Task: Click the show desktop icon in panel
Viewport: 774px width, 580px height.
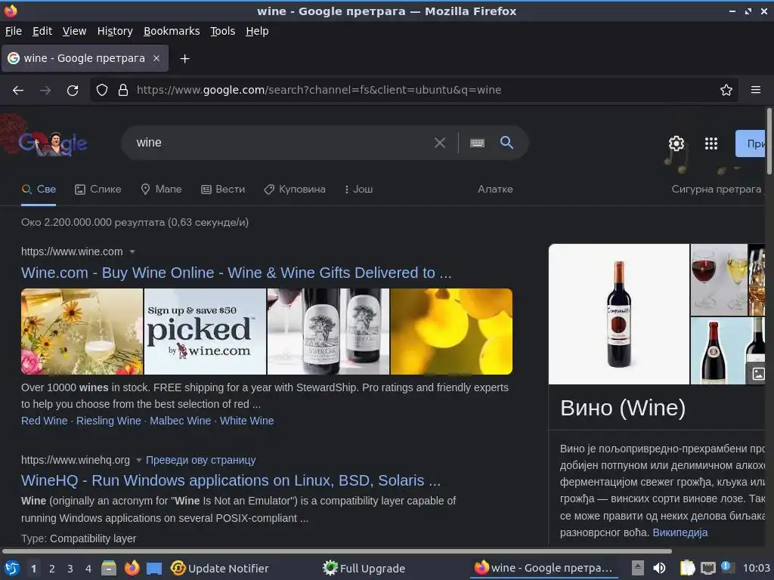Action: [154, 569]
